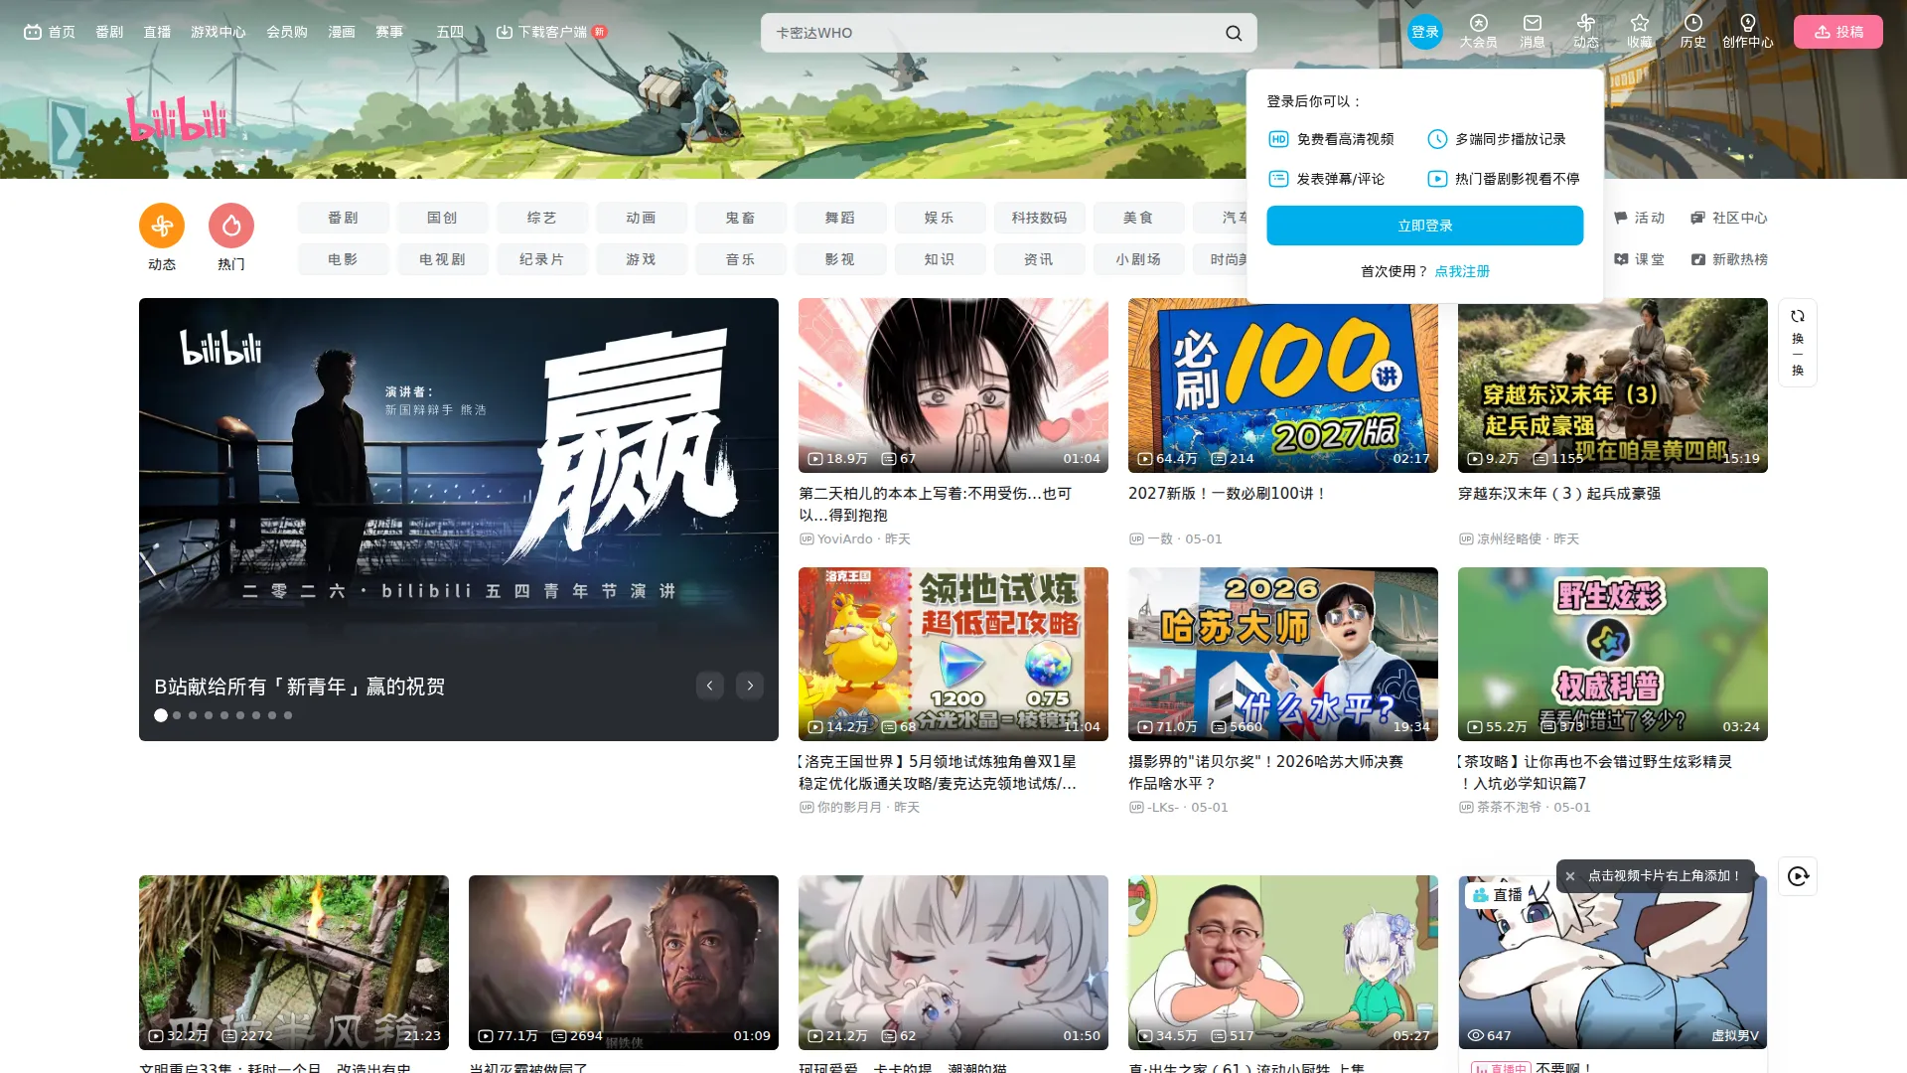Screen dimensions: 1907x1073
Task: Click the search magnifier icon
Action: coord(1234,33)
